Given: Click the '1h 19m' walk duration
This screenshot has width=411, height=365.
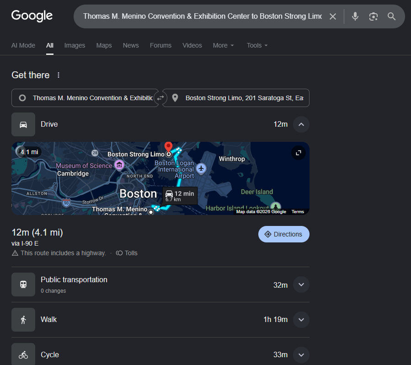Looking at the screenshot, I should coord(276,319).
